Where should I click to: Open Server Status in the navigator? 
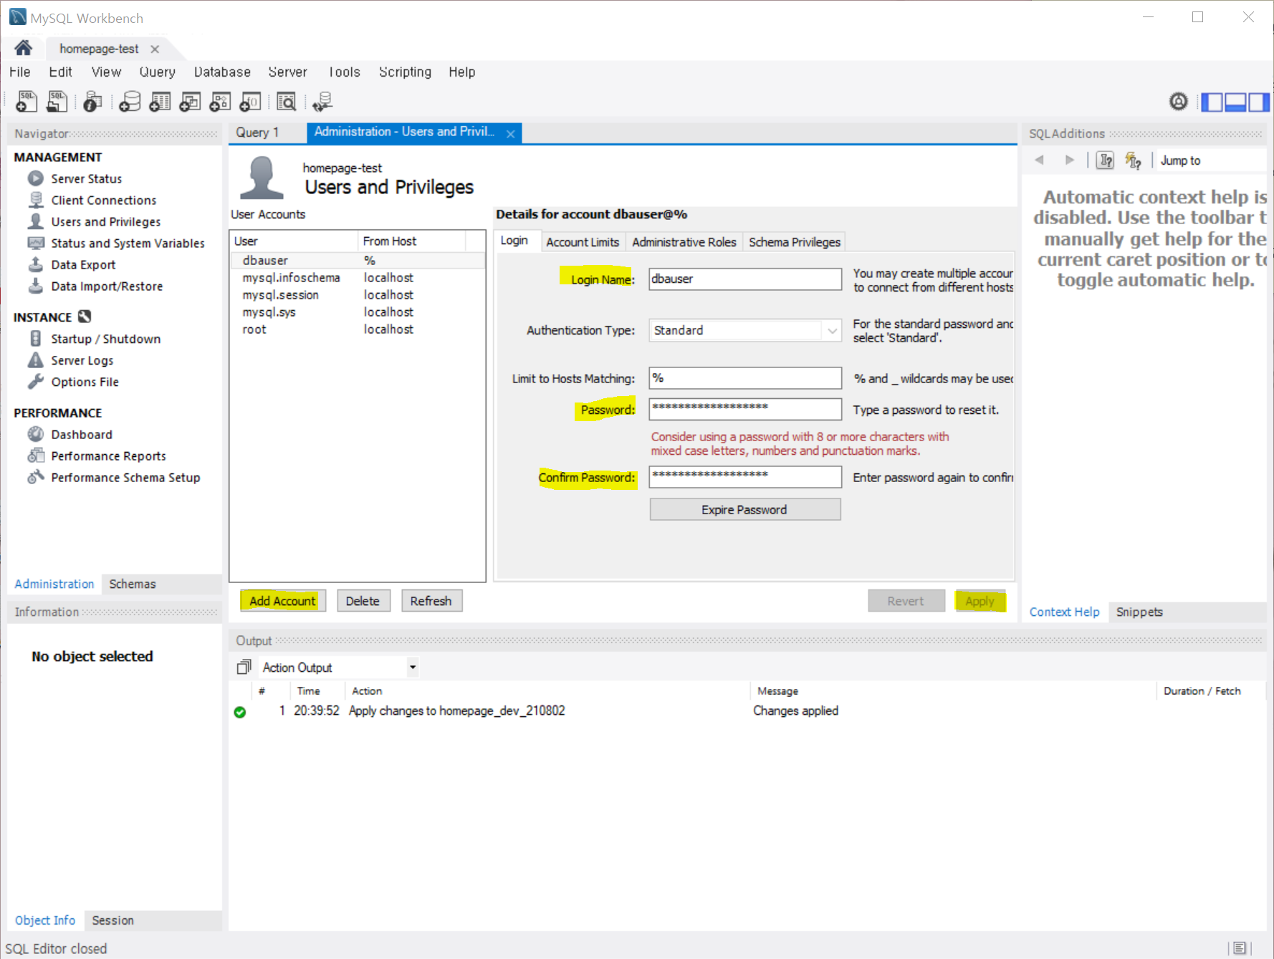[86, 178]
